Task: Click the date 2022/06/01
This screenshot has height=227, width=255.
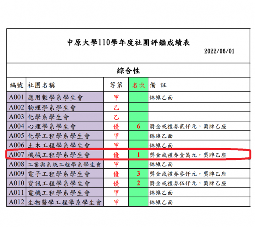Action: tap(219, 51)
